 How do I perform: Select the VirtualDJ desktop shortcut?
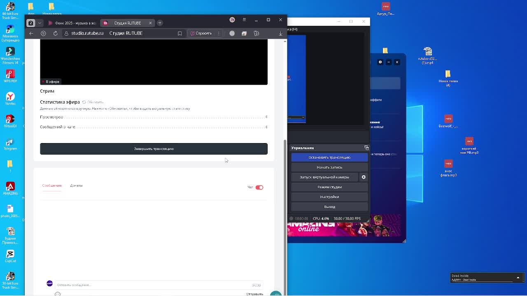(x=10, y=121)
